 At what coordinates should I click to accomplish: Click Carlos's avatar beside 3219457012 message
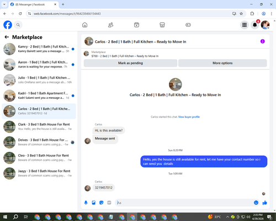[x=87, y=188]
